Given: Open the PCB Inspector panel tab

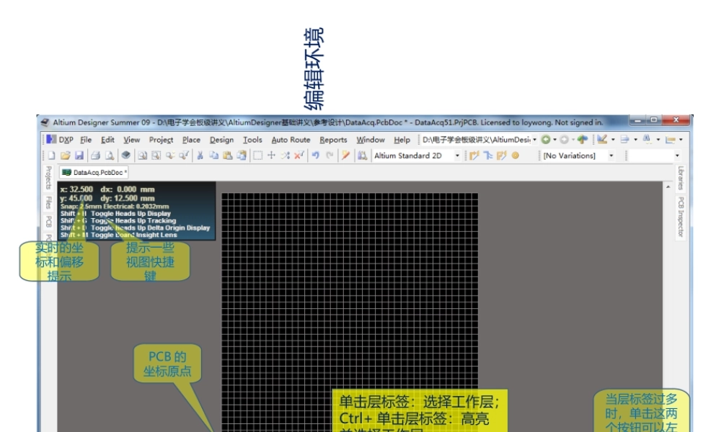Looking at the screenshot, I should coord(681,217).
